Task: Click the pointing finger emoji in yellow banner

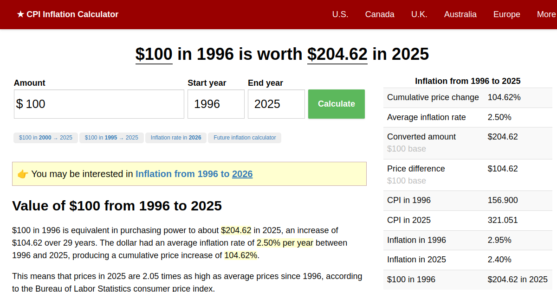Action: [x=22, y=174]
